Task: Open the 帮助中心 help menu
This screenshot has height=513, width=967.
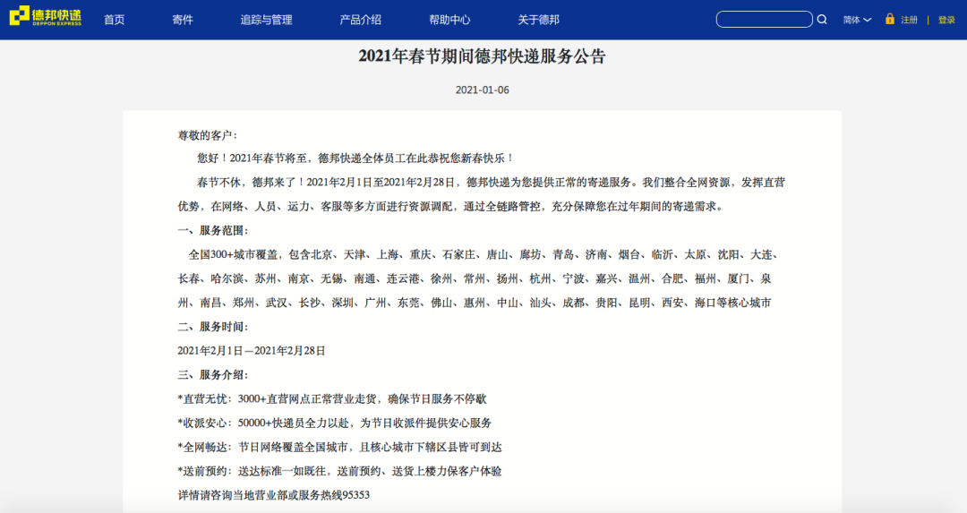Action: pyautogui.click(x=449, y=20)
